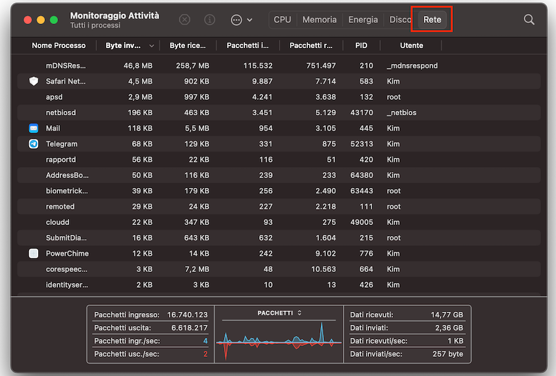Screen dimensions: 556x376
Task: Sort by PID column header
Action: pyautogui.click(x=361, y=46)
